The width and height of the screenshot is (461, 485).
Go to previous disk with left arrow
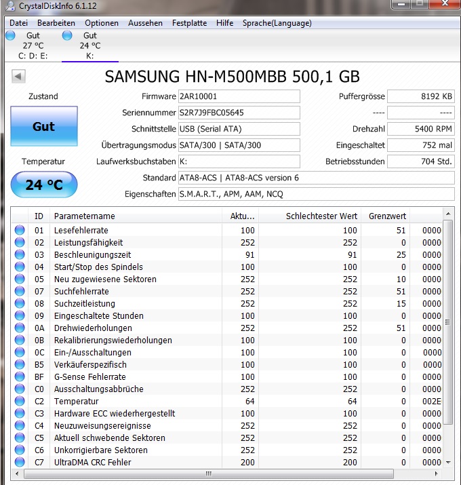pyautogui.click(x=18, y=76)
